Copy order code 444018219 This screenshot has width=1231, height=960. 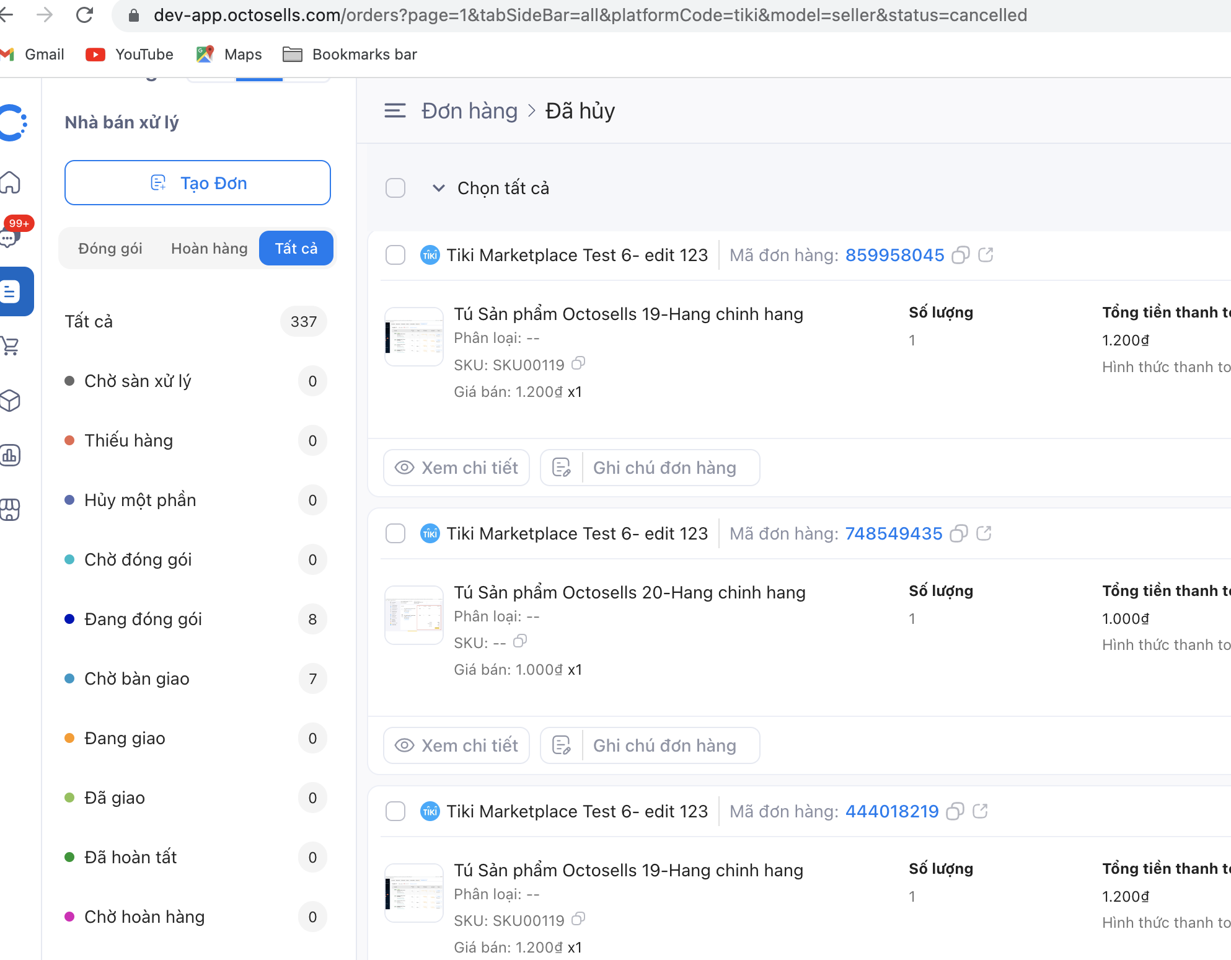(955, 811)
